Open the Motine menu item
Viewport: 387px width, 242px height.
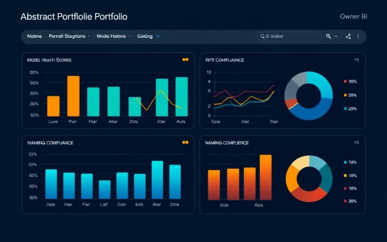(34, 36)
